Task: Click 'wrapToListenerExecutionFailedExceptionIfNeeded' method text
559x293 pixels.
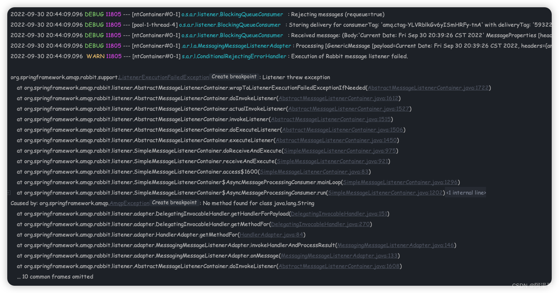Action: tap(297, 88)
